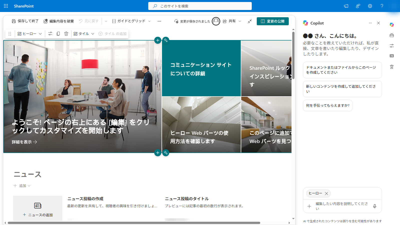
Task: Delete the hero web part with the trash icon
Action: pyautogui.click(x=66, y=34)
